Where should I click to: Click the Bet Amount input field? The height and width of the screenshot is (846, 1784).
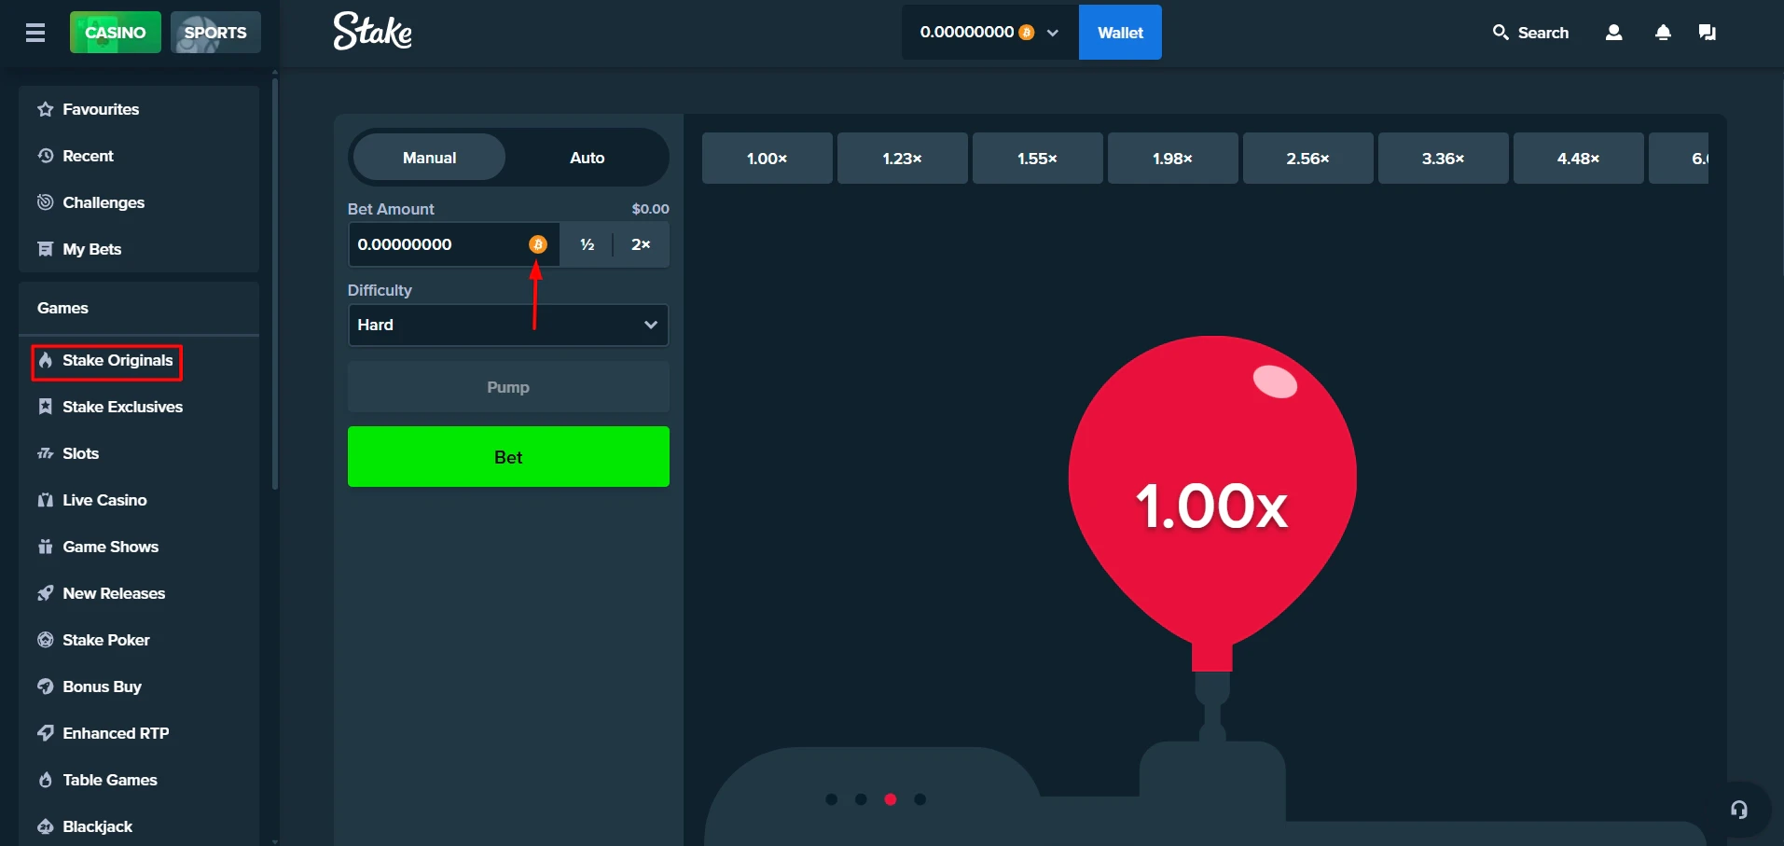453,244
